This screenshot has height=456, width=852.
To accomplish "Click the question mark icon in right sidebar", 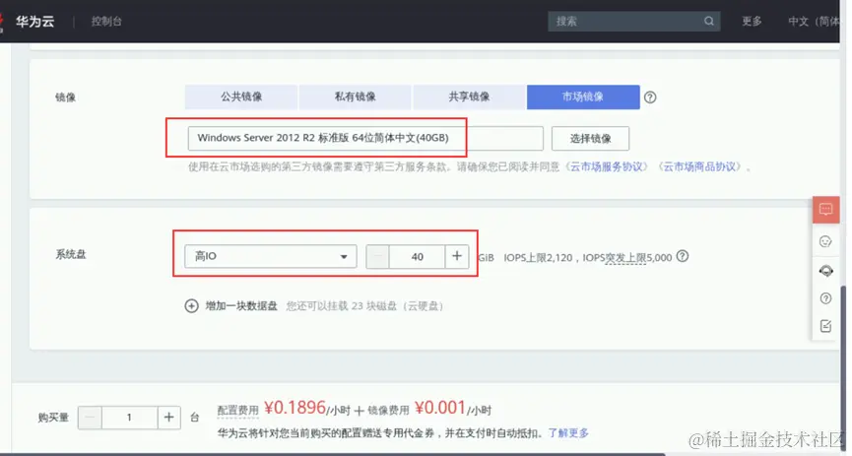I will [x=826, y=298].
